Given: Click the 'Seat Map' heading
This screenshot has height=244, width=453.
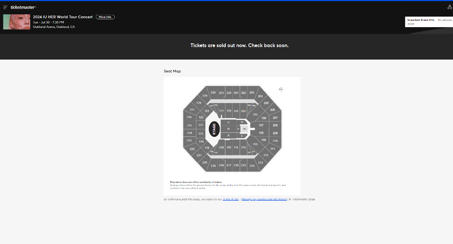Looking at the screenshot, I should click(172, 71).
